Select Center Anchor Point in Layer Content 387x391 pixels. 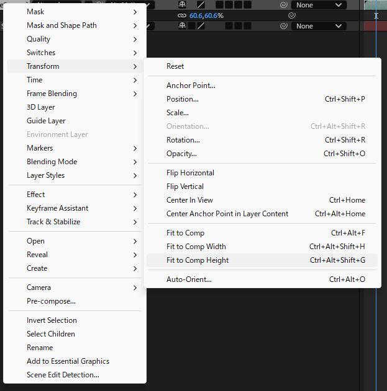coord(262,214)
